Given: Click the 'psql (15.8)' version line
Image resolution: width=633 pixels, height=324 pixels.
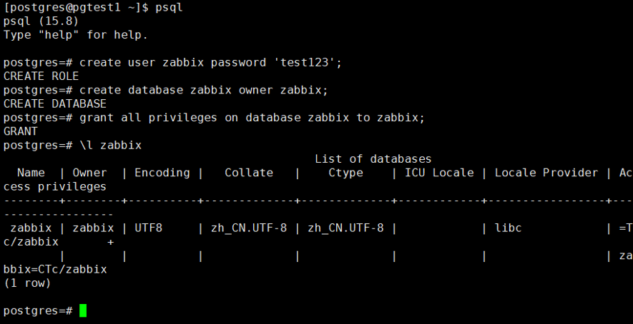Looking at the screenshot, I should [41, 21].
